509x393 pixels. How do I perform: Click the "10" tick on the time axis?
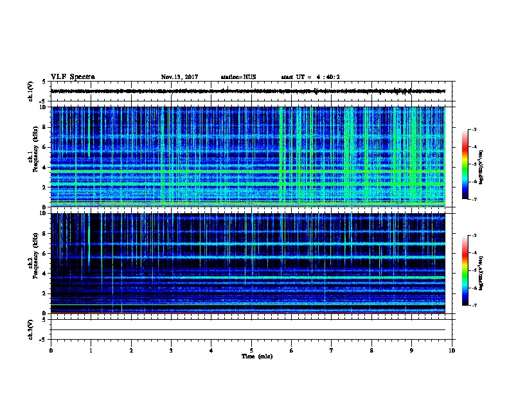coord(452,350)
